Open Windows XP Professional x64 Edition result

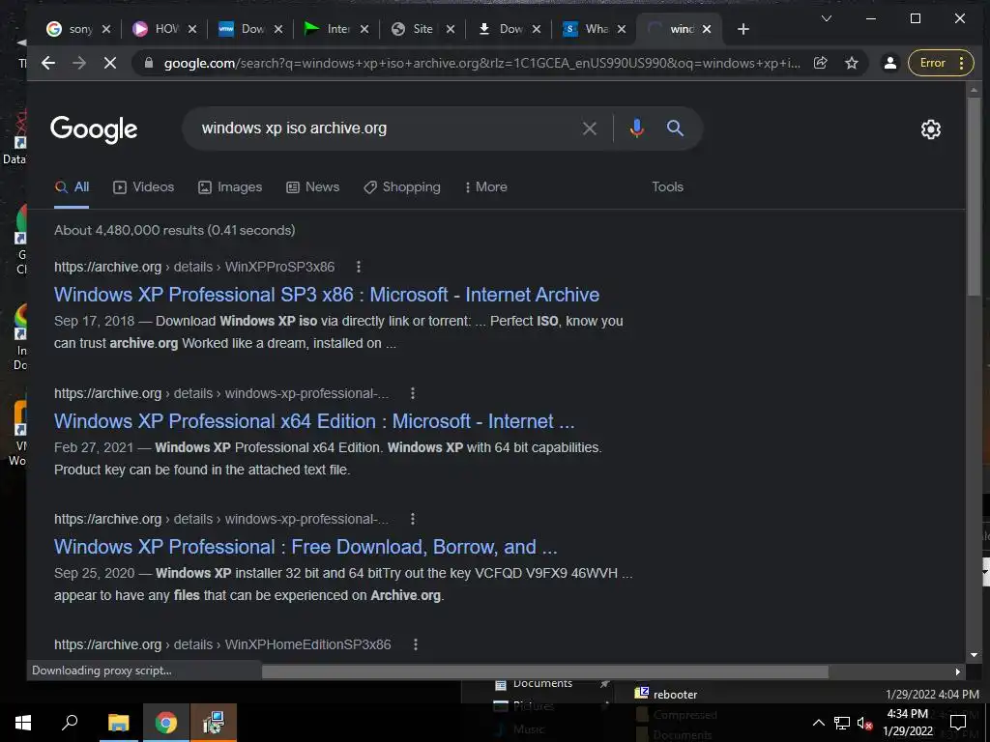pos(314,421)
